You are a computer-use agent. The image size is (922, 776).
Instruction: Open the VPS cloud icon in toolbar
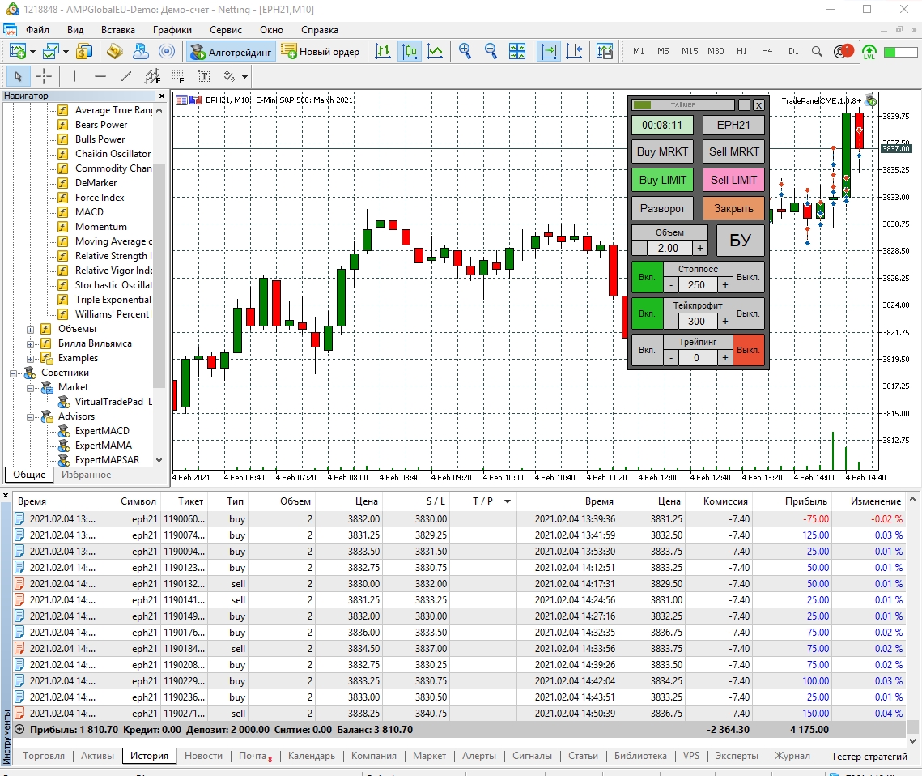click(x=141, y=52)
